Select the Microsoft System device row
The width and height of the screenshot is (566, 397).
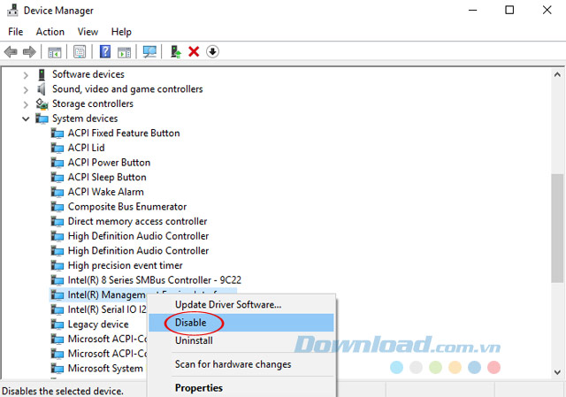(105, 369)
